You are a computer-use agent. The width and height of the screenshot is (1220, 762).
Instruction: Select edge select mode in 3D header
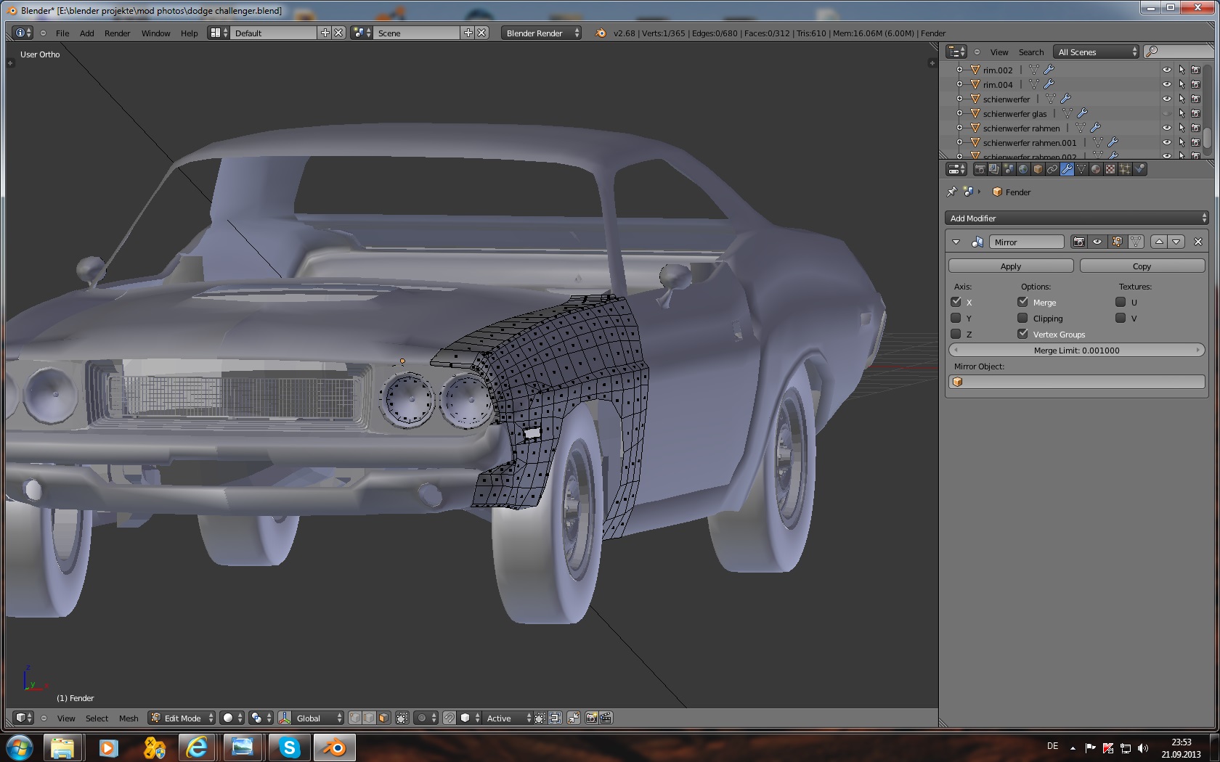(x=369, y=718)
